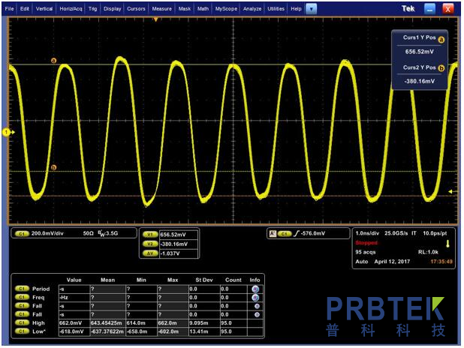Click the V2 cursor readout badge

[150, 244]
